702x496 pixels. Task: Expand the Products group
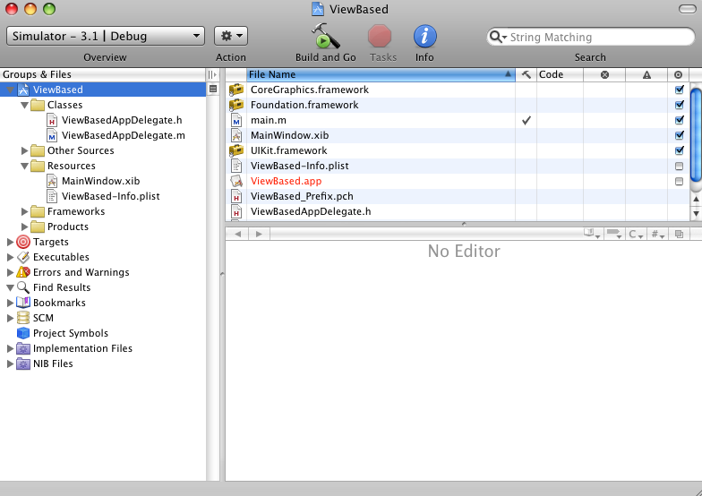25,227
